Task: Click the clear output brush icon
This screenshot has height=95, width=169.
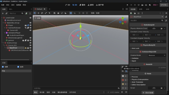Action: 123,67
